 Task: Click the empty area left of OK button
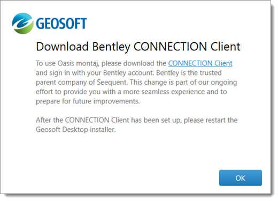click(125, 178)
